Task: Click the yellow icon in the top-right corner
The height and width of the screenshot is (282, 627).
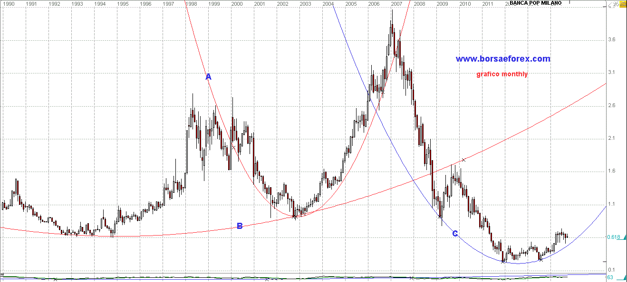Action: point(622,3)
